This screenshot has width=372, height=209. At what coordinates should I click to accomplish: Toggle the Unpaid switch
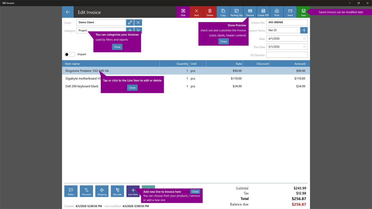point(69,54)
